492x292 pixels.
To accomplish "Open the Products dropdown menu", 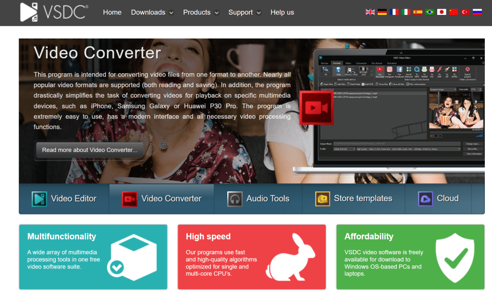I will pos(201,13).
